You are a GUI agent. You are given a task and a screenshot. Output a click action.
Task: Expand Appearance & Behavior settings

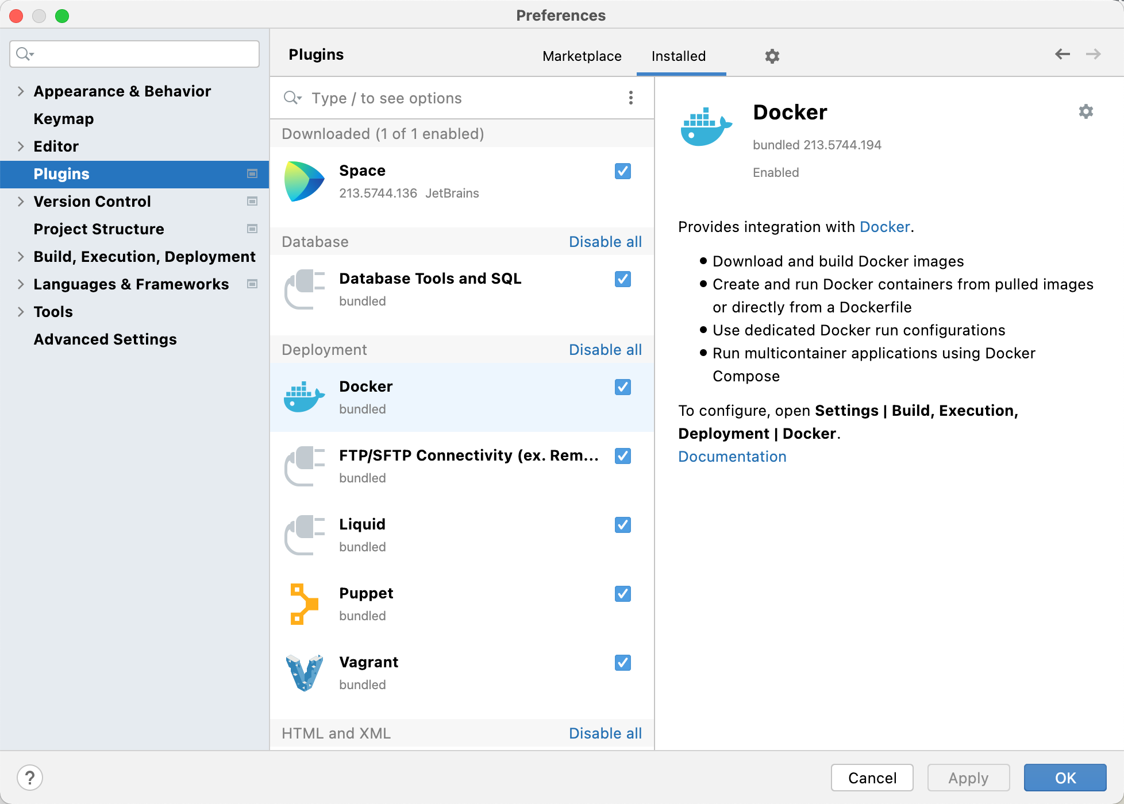21,91
